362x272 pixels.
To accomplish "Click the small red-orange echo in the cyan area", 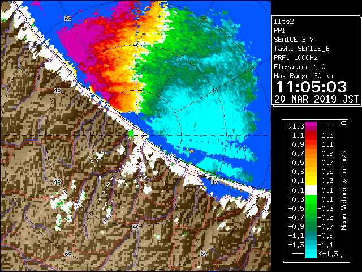I will [191, 151].
